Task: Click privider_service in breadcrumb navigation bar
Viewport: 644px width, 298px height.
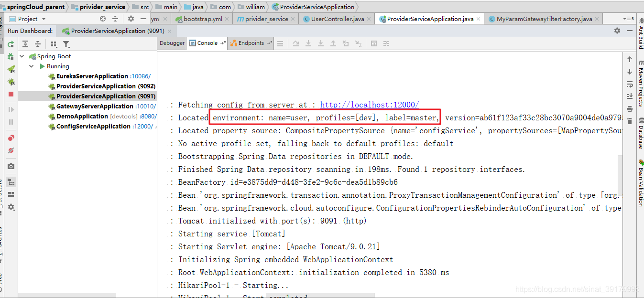Action: (x=98, y=7)
